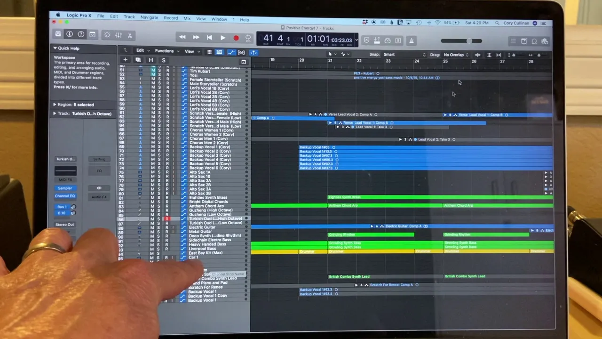Click the Bus 1 send slot
Screen dimensions: 602x339
[62, 207]
